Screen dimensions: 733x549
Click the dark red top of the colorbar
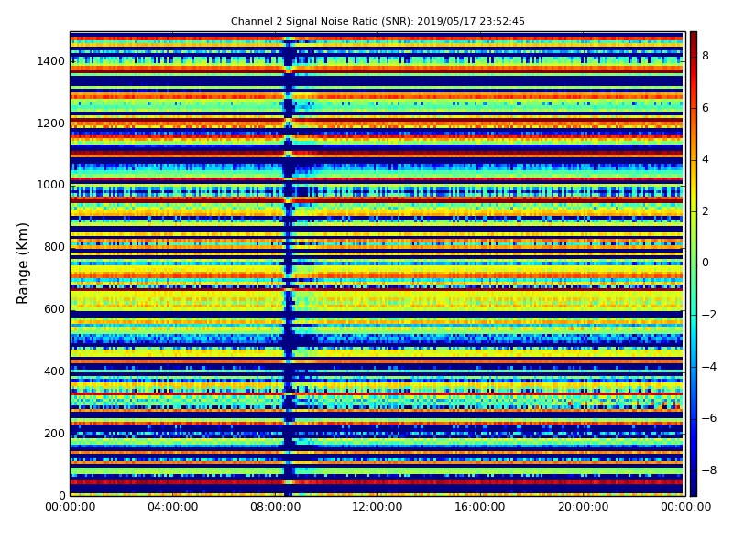[x=694, y=38]
